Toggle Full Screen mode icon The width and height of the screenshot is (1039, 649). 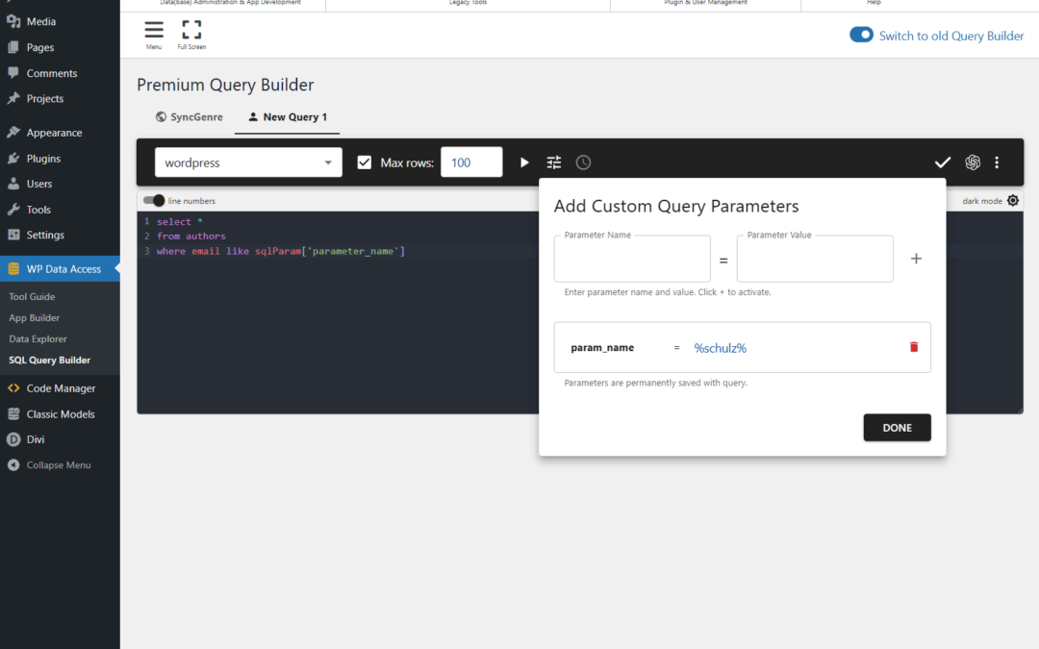click(x=191, y=31)
